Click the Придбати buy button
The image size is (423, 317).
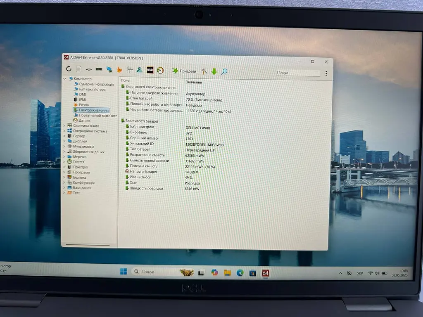pos(184,71)
